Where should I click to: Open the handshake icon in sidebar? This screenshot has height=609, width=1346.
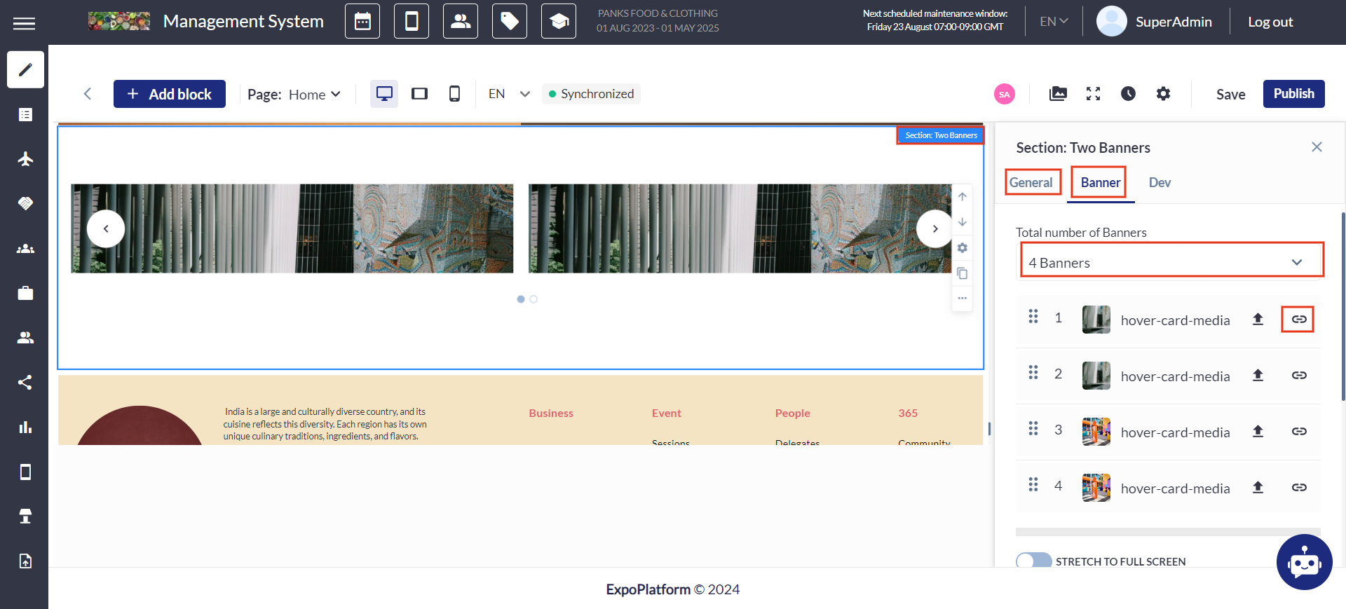tap(25, 204)
